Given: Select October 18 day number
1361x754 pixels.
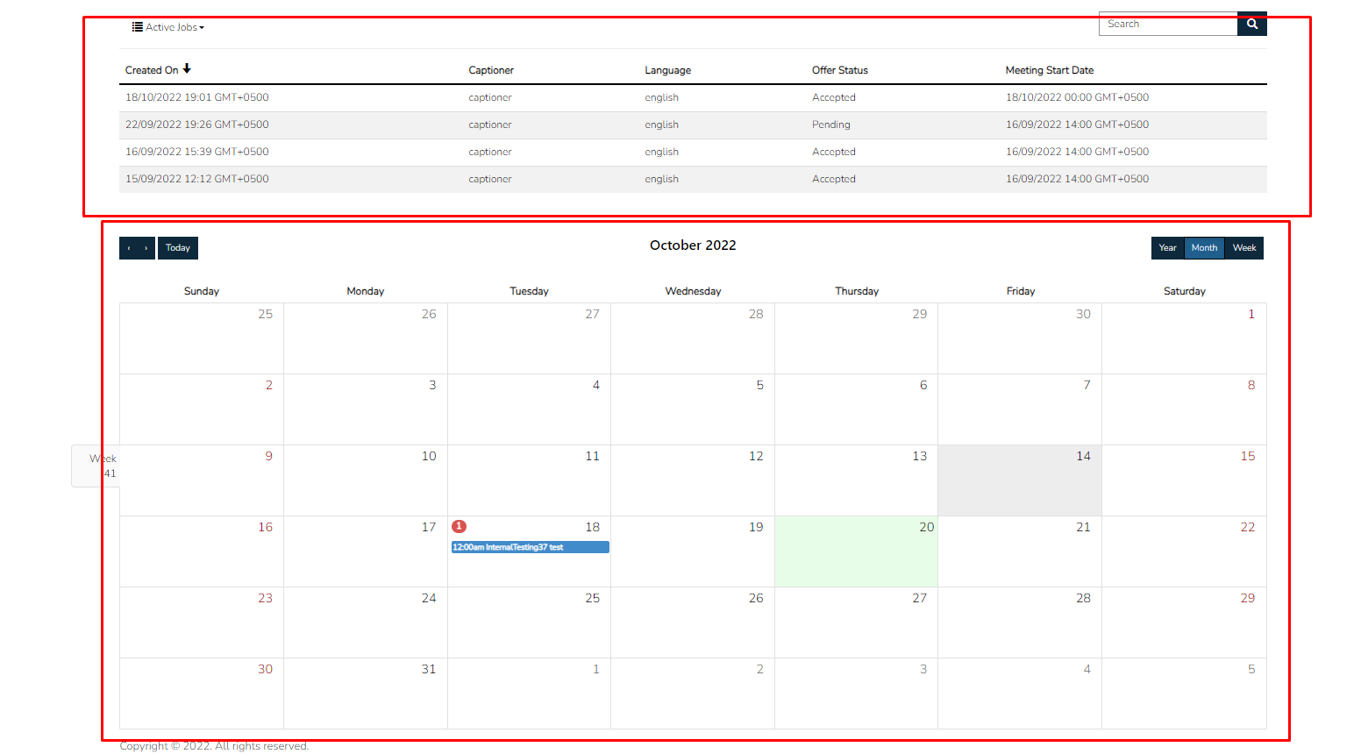Looking at the screenshot, I should [593, 527].
